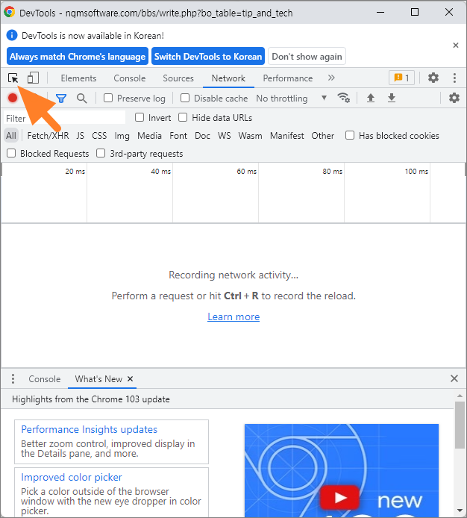Viewport: 467px width, 518px height.
Task: Open the No throttling dropdown
Action: [291, 98]
